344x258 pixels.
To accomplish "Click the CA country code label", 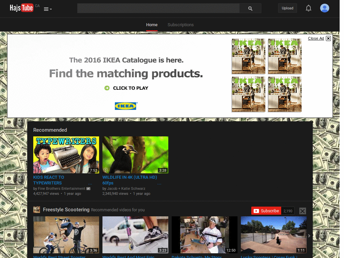I will (x=37, y=6).
